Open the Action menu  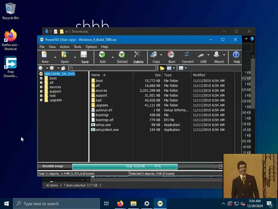[65, 47]
